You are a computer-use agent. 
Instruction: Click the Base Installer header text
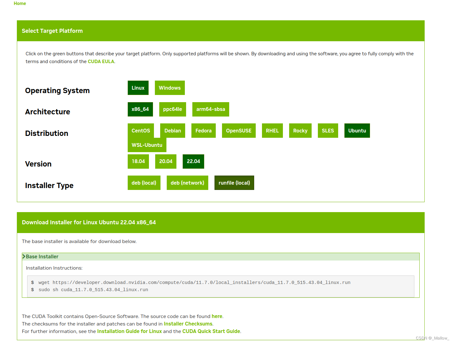(42, 256)
